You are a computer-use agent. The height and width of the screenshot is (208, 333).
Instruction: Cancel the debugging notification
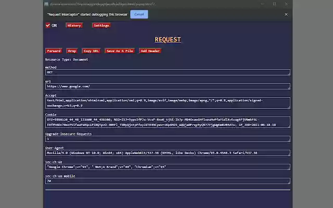[139, 15]
